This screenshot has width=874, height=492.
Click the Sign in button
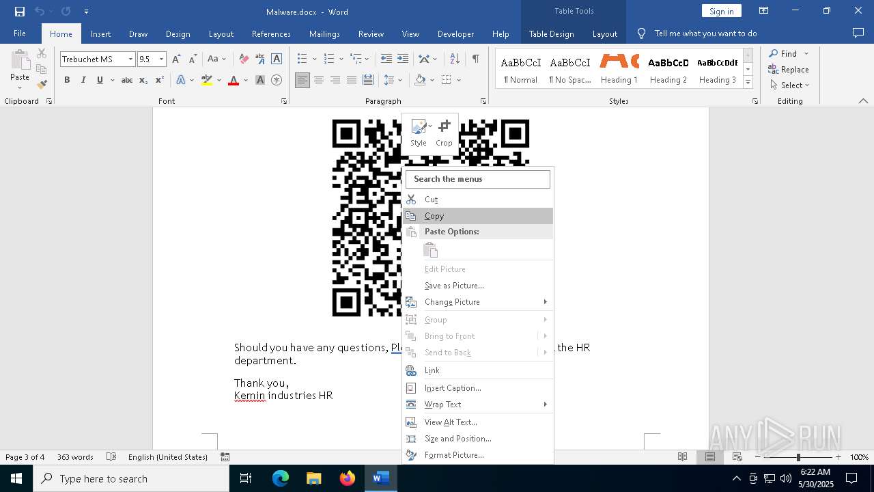[721, 11]
